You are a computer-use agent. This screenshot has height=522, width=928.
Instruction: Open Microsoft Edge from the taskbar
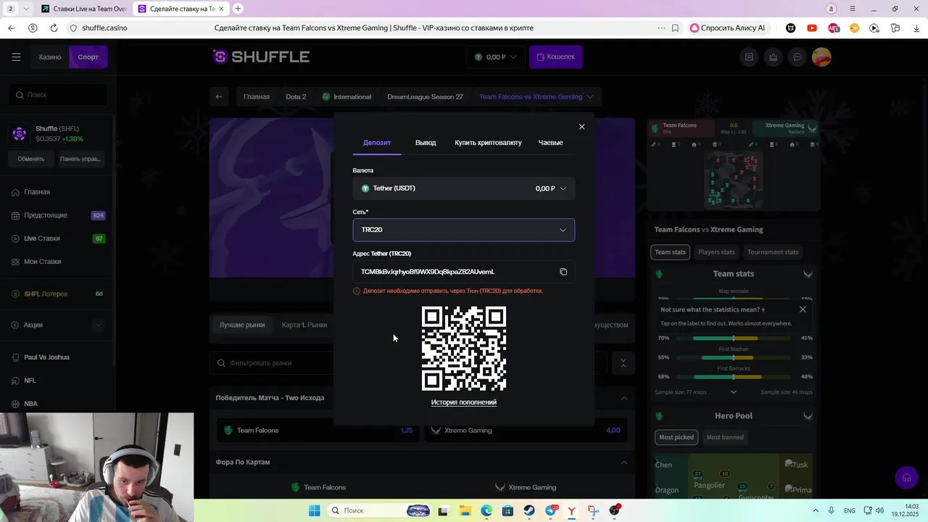pyautogui.click(x=486, y=510)
